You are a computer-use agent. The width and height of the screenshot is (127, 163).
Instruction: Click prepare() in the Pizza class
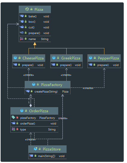[x=34, y=33]
